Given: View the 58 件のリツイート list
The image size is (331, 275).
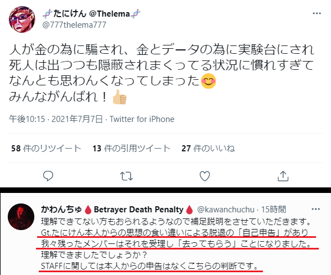Looking at the screenshot, I should 46,148.
